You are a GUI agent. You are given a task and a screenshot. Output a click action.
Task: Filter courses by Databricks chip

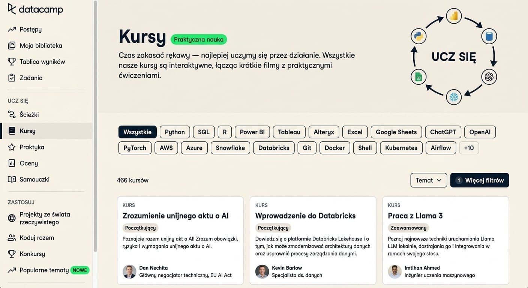[x=274, y=148]
